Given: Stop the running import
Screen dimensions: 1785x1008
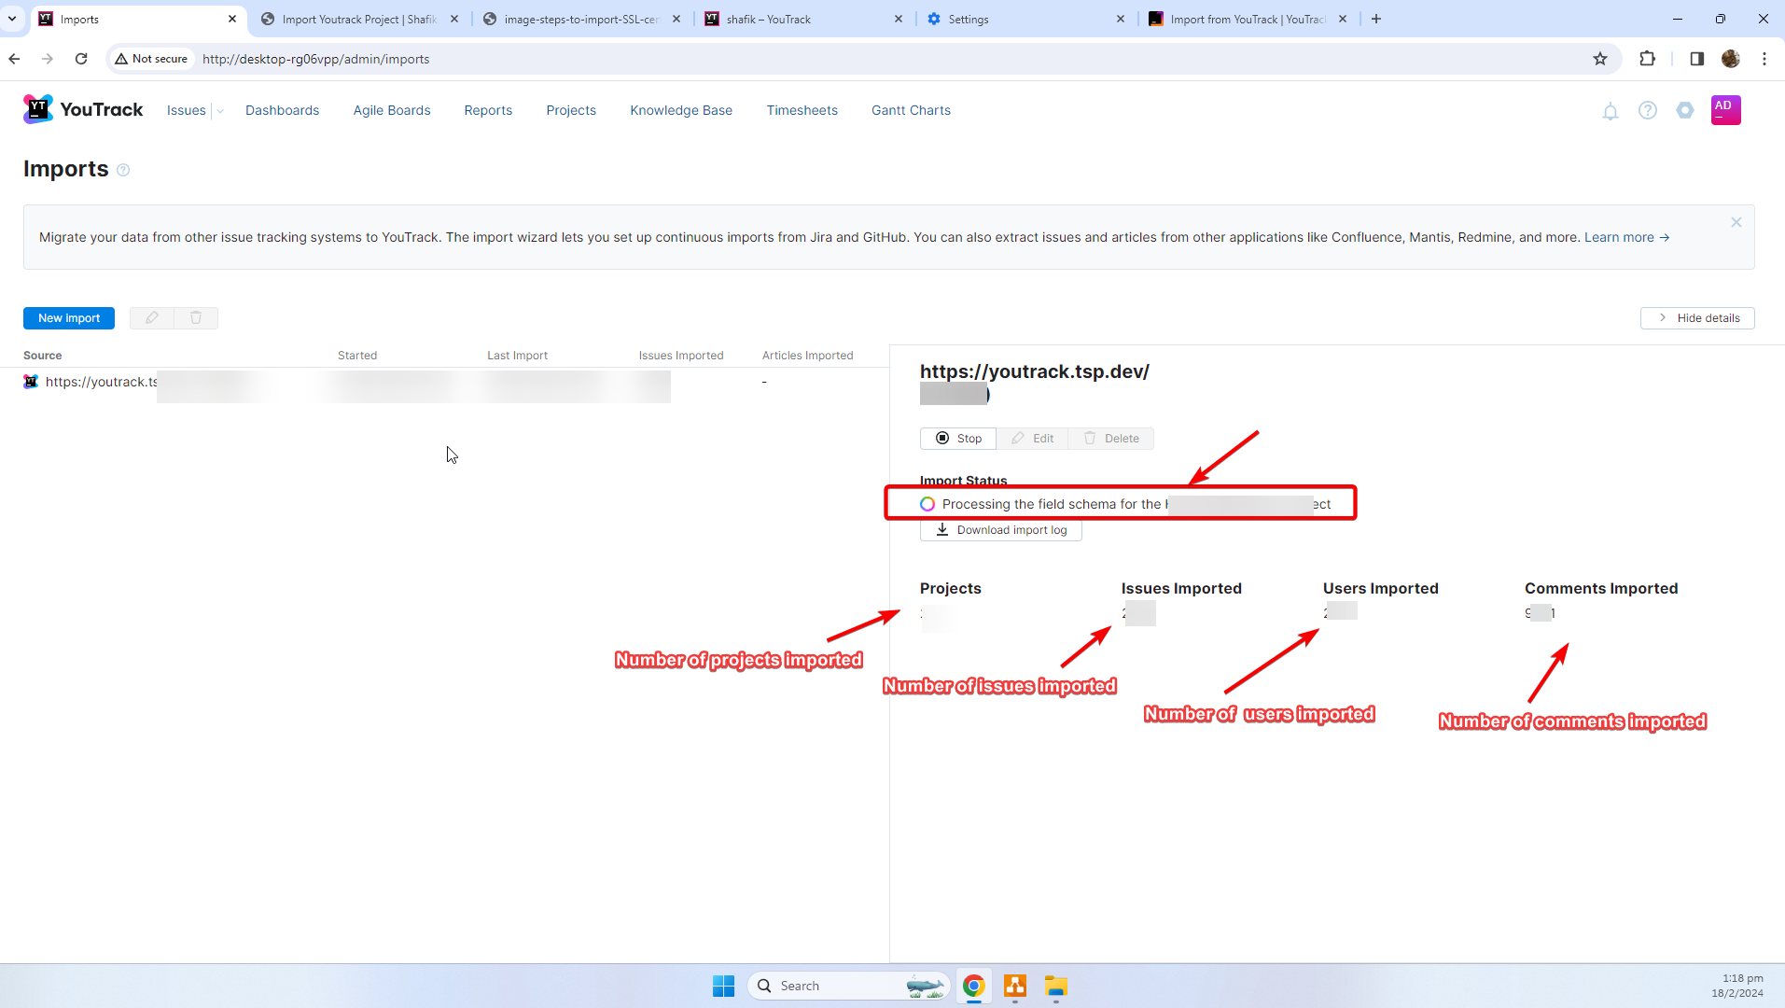Looking at the screenshot, I should click(958, 439).
